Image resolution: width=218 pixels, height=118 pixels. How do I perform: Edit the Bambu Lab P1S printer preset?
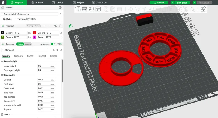click(x=60, y=14)
